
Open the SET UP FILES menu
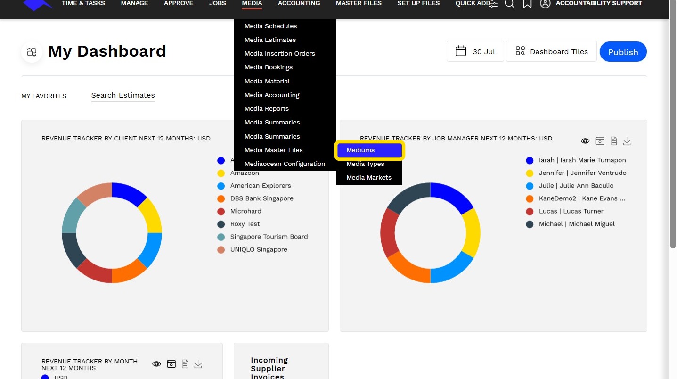tap(418, 3)
